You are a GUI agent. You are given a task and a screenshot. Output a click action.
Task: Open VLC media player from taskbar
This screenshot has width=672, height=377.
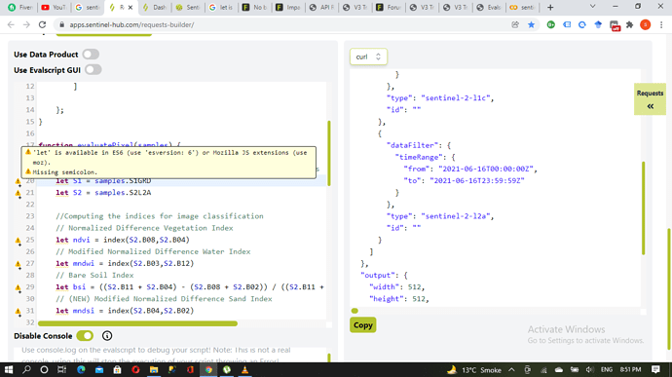[x=244, y=370]
